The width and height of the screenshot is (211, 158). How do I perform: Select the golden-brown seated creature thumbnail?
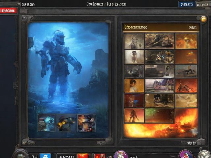[160, 101]
